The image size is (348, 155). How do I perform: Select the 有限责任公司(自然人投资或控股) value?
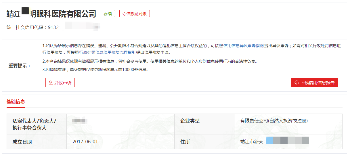coord(274,121)
